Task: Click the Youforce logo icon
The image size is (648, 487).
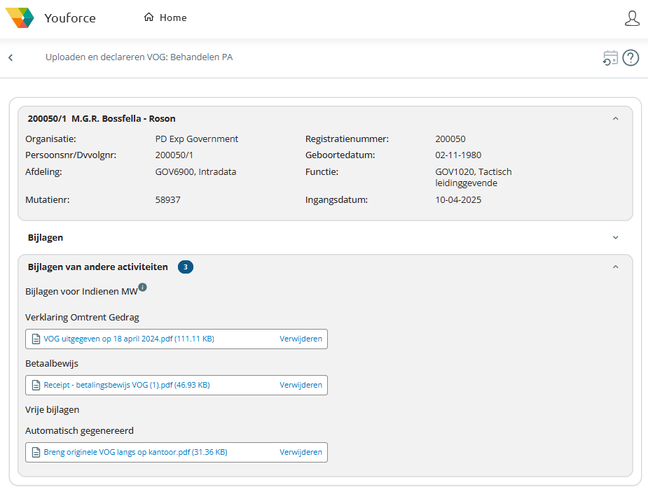Action: point(20,17)
